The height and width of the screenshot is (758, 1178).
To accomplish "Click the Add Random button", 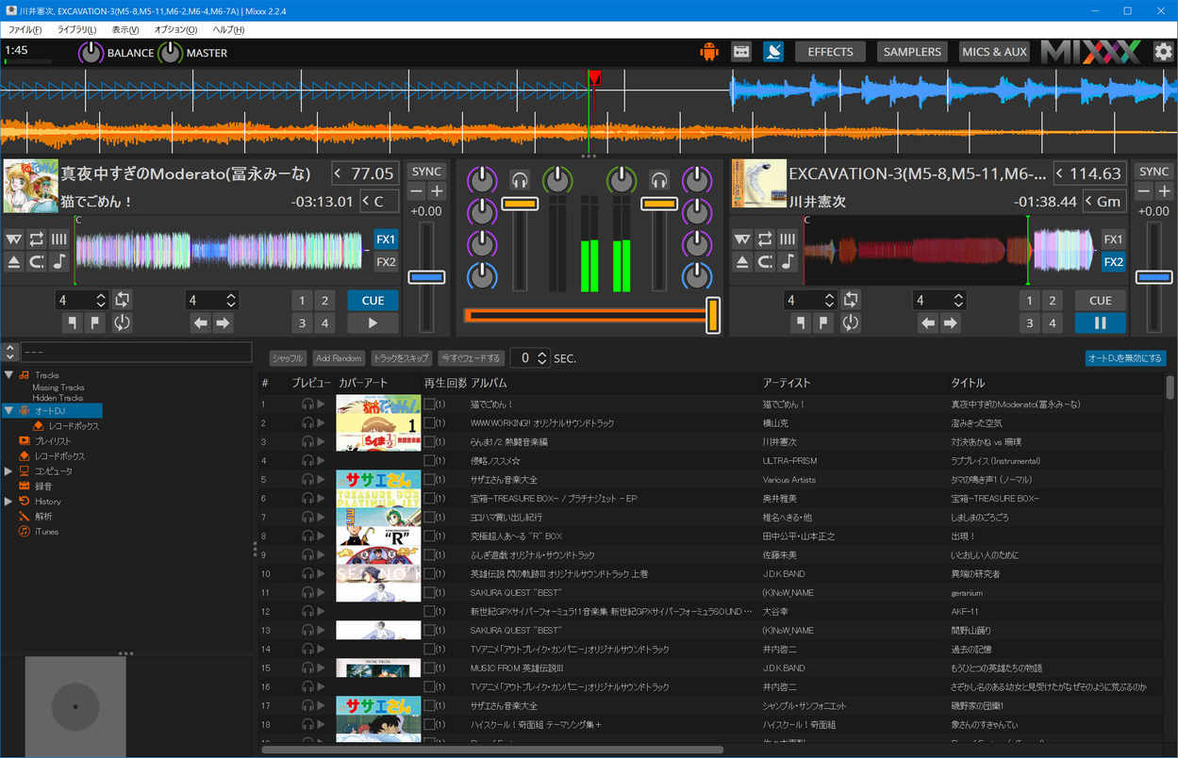I will point(339,358).
